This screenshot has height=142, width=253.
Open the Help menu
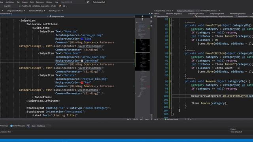pos(56,2)
